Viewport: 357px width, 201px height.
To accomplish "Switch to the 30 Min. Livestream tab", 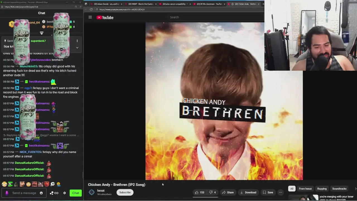I will (x=209, y=4).
